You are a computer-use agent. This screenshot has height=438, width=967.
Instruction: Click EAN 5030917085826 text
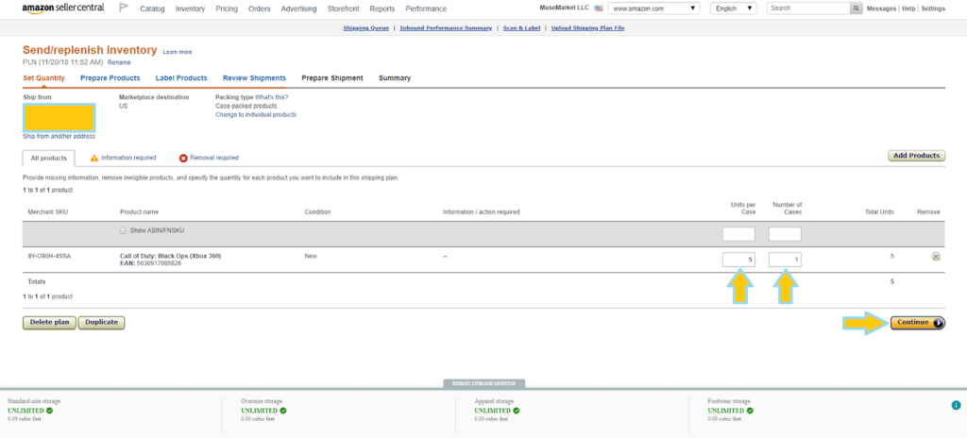(x=150, y=263)
